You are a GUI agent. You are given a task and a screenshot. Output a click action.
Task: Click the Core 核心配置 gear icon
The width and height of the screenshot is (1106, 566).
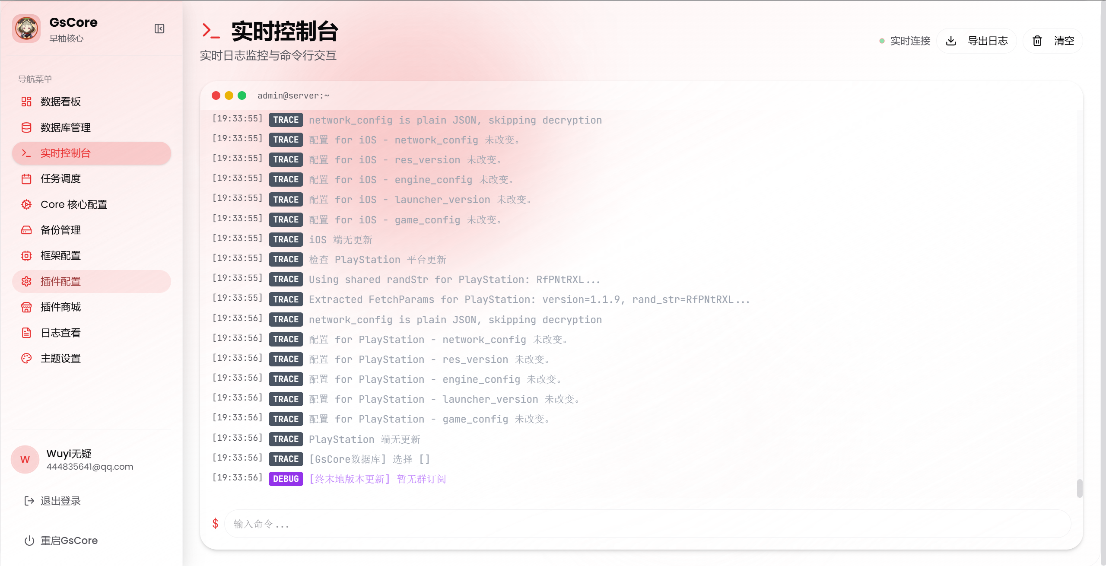tap(26, 204)
